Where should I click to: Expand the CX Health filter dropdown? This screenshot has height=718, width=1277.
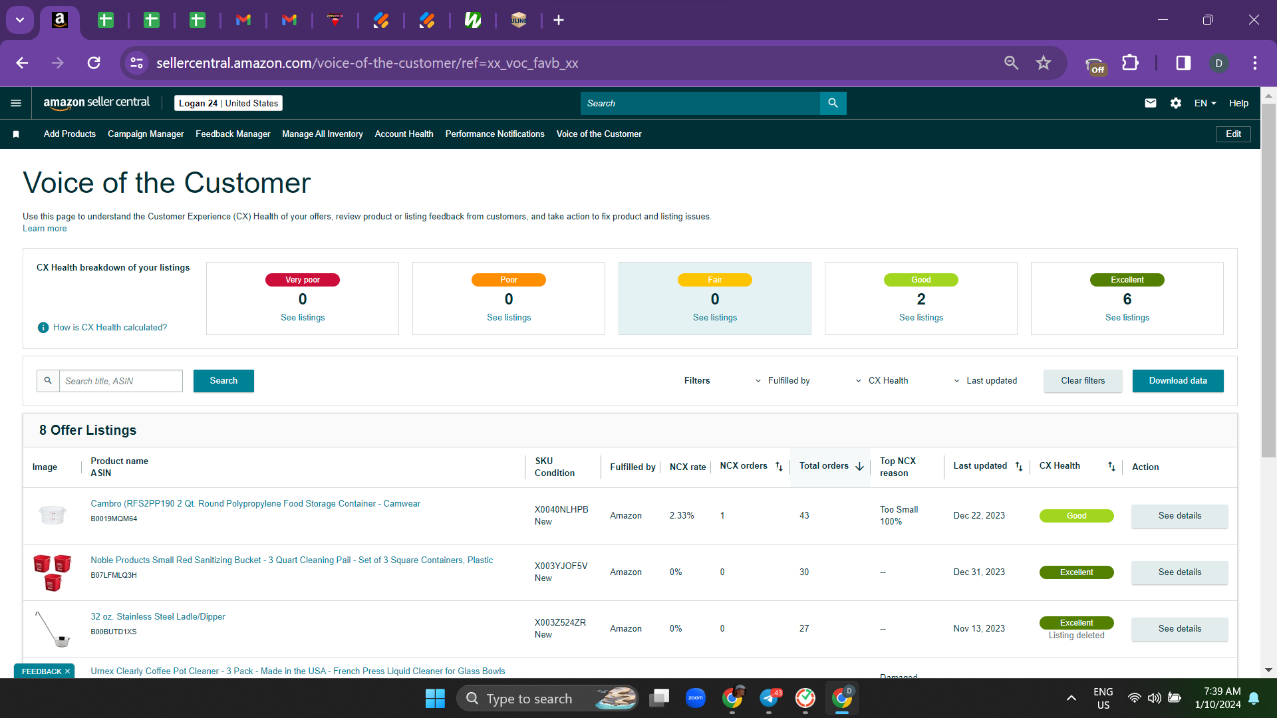[x=882, y=381]
